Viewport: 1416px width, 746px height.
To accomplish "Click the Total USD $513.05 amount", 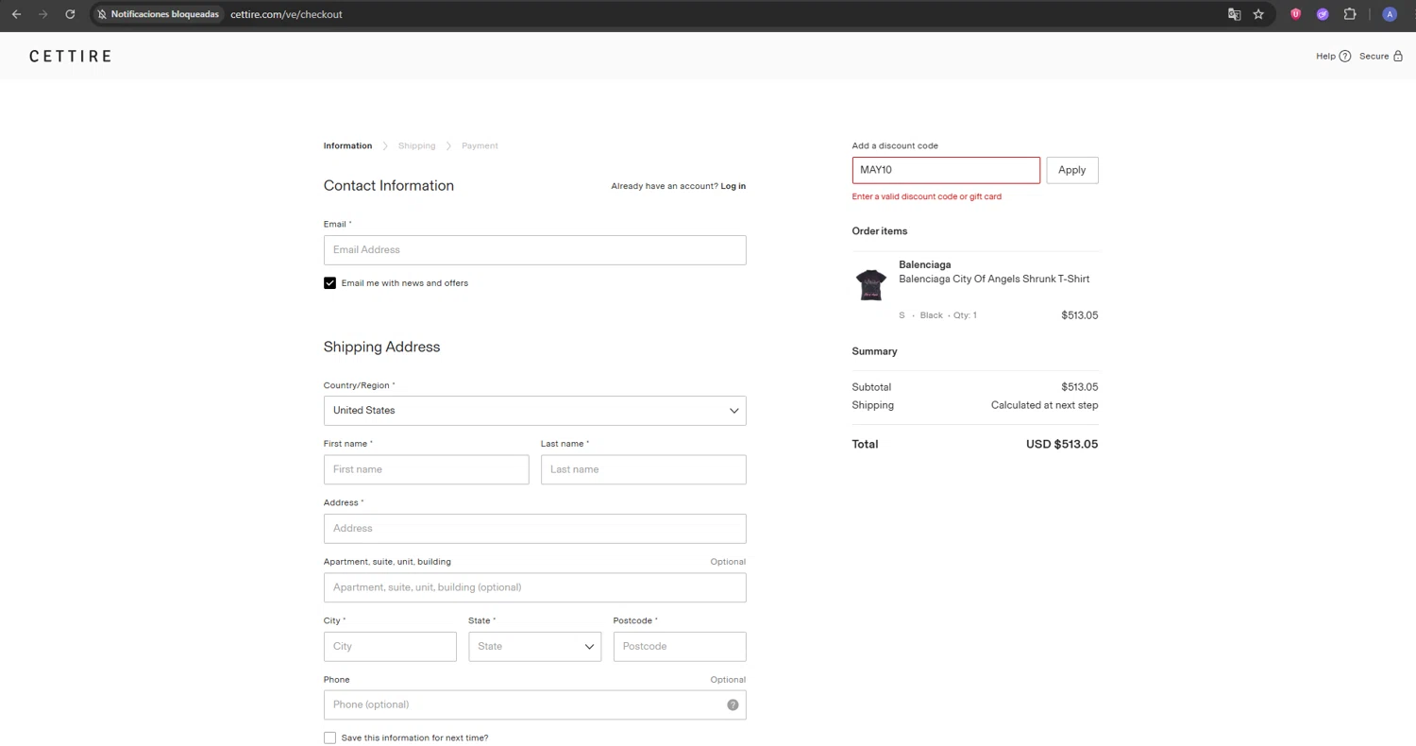I will tap(1062, 444).
